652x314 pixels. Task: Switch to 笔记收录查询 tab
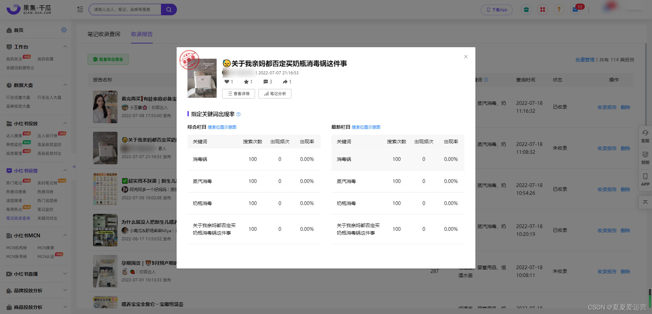click(104, 34)
